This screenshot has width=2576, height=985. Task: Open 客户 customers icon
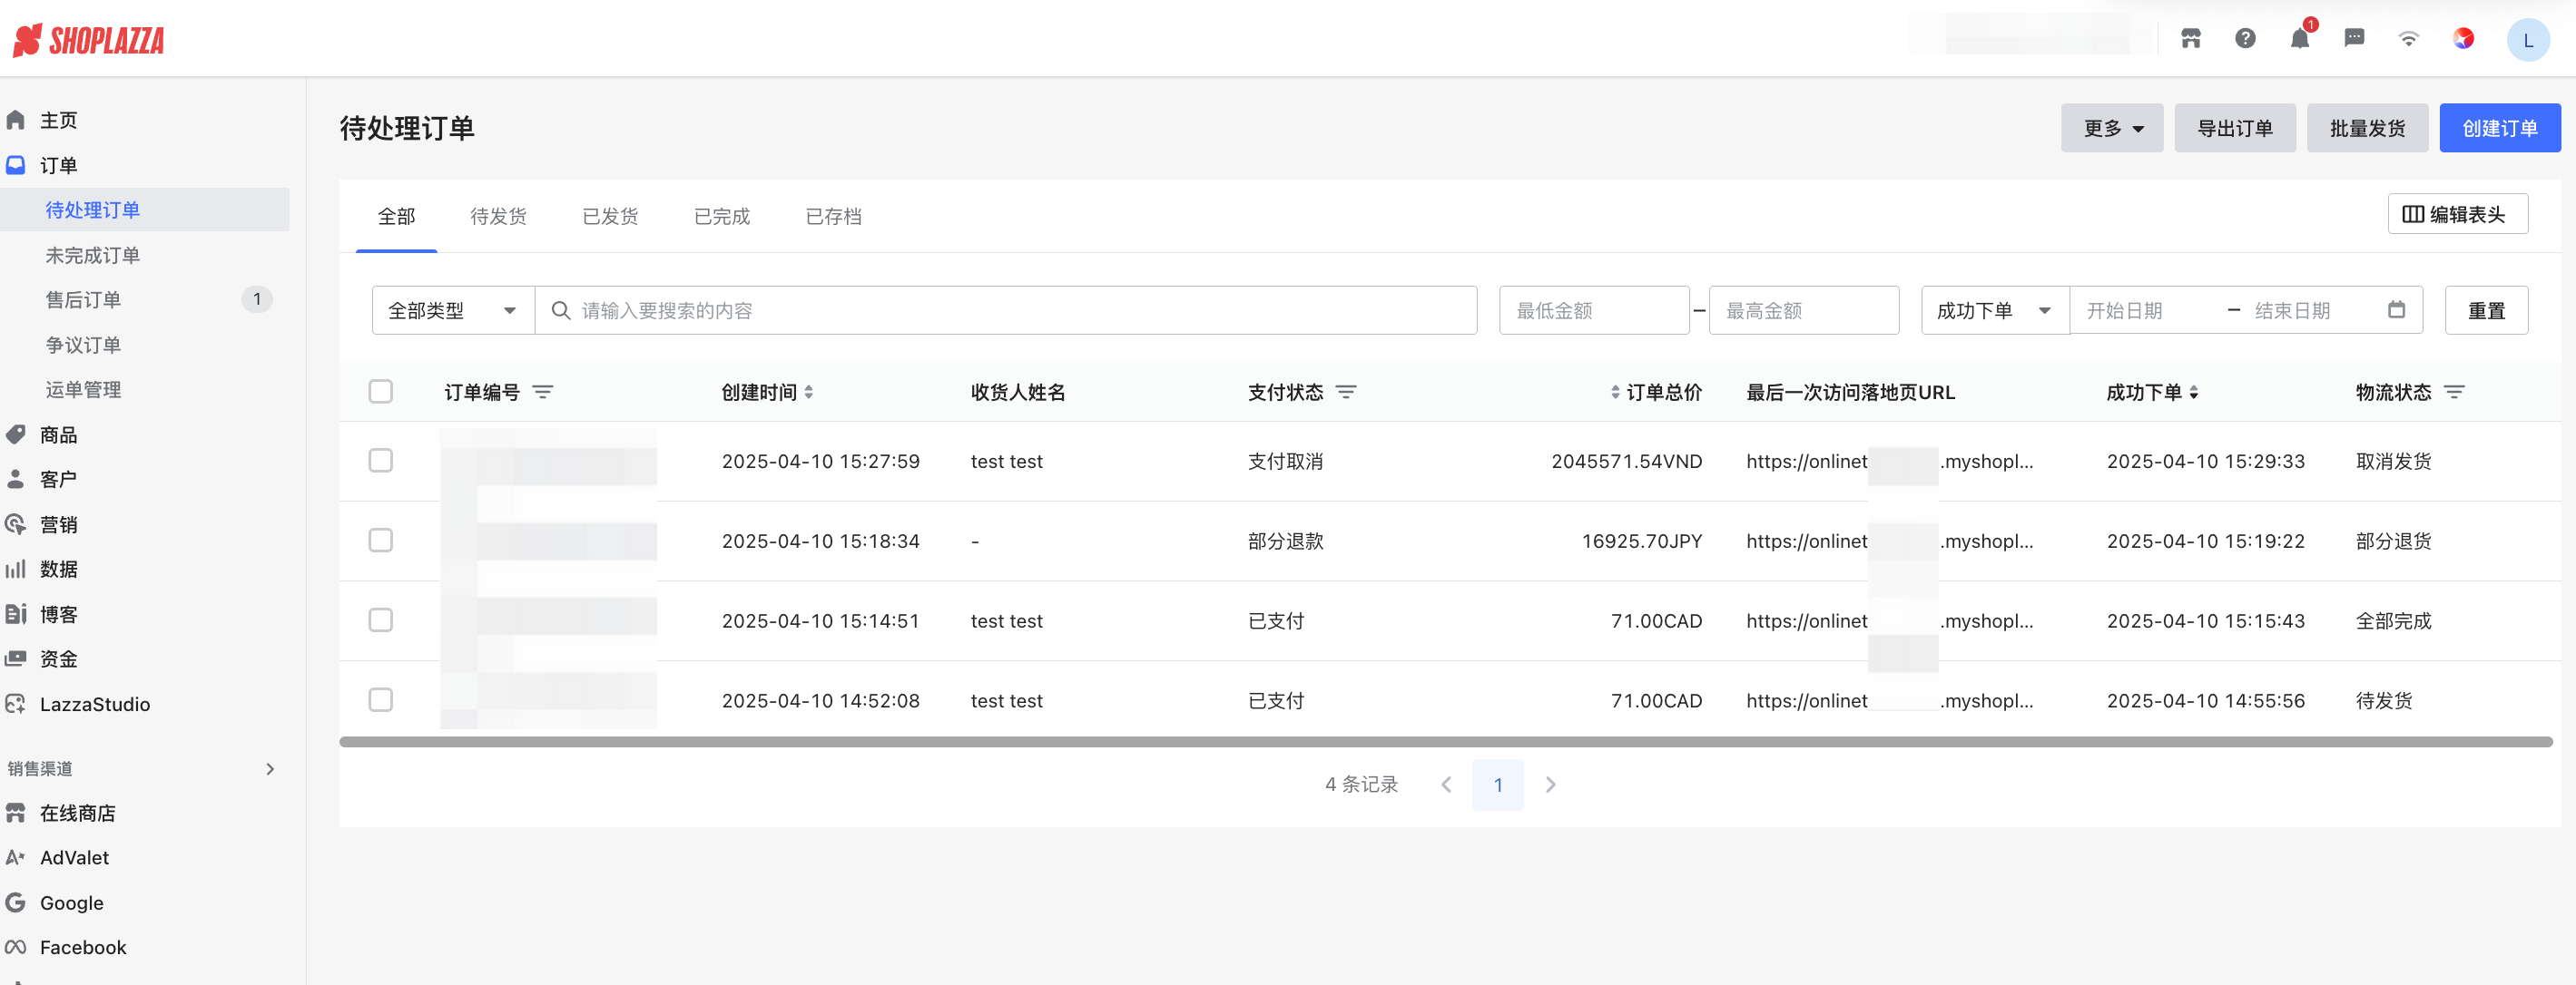point(16,480)
